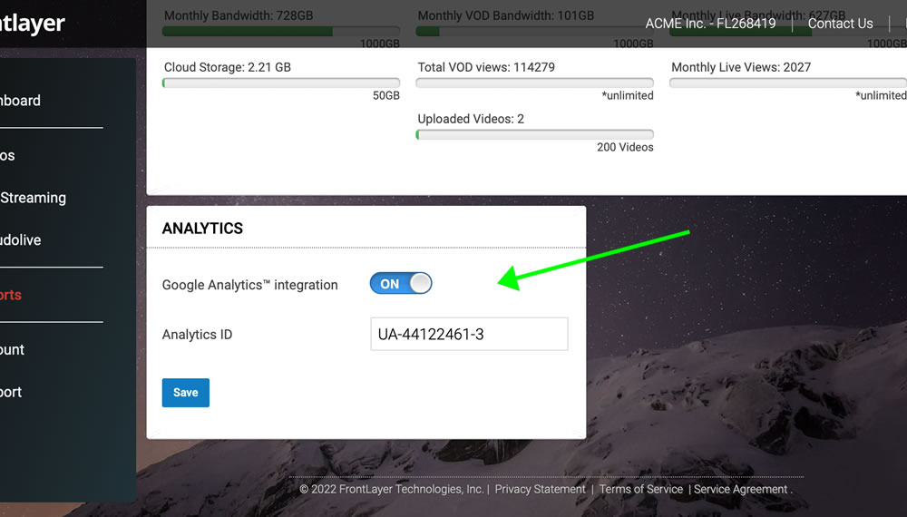Image resolution: width=907 pixels, height=517 pixels.
Task: Open Privacy Statement in the footer
Action: pos(540,489)
